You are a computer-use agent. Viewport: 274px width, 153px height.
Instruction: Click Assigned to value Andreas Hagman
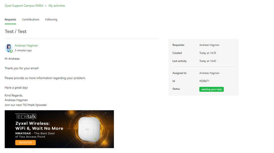pyautogui.click(x=209, y=73)
